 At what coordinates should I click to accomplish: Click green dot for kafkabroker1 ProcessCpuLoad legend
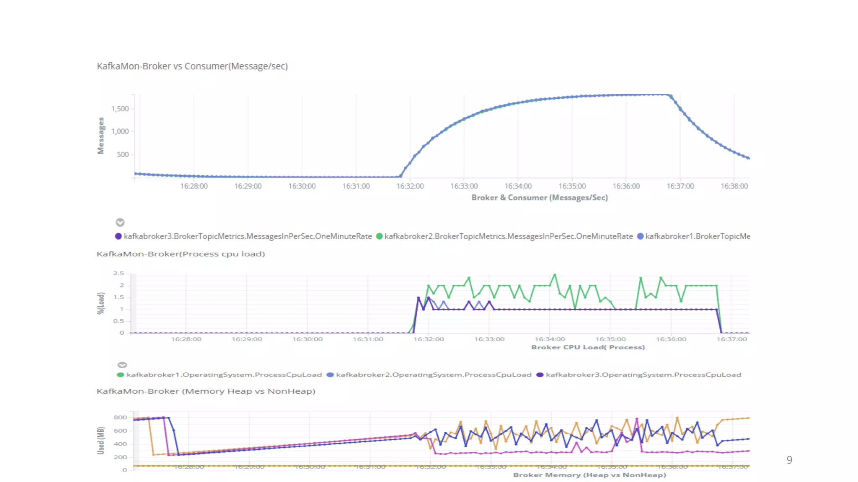click(120, 375)
